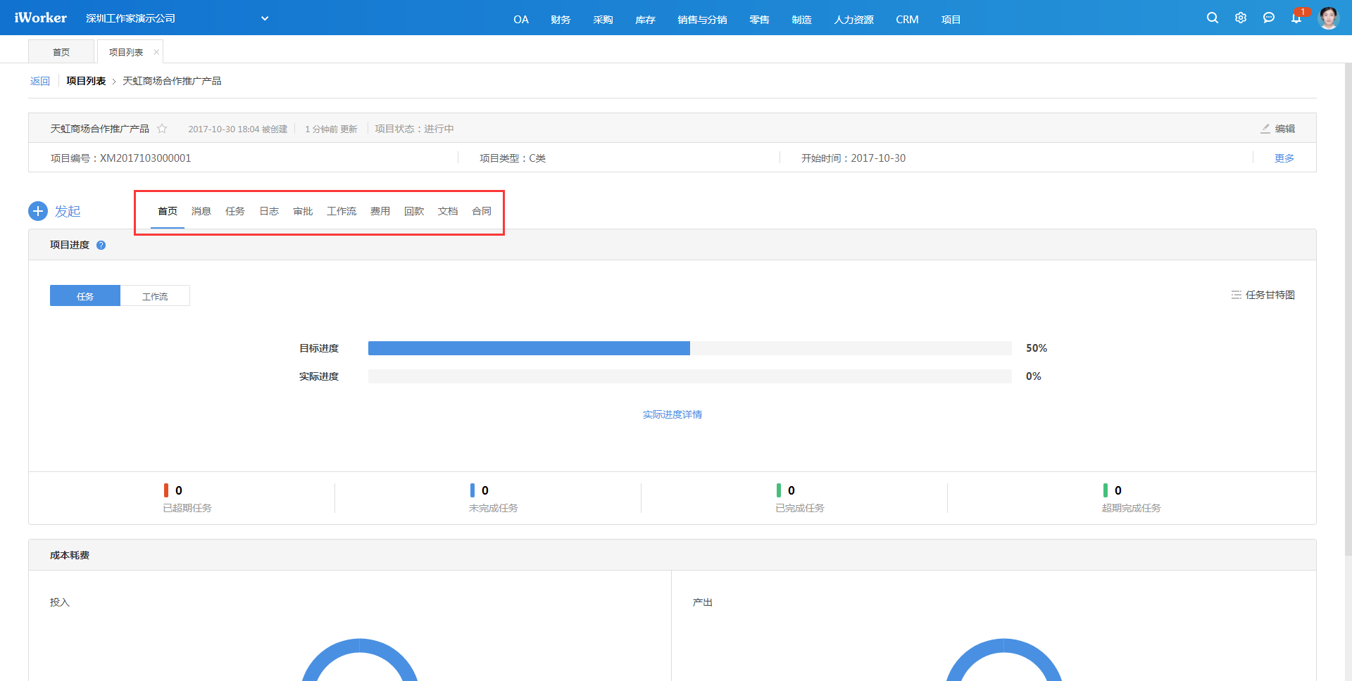Open the 任务甘特图 view
Viewport: 1352px width, 681px height.
(x=1270, y=295)
